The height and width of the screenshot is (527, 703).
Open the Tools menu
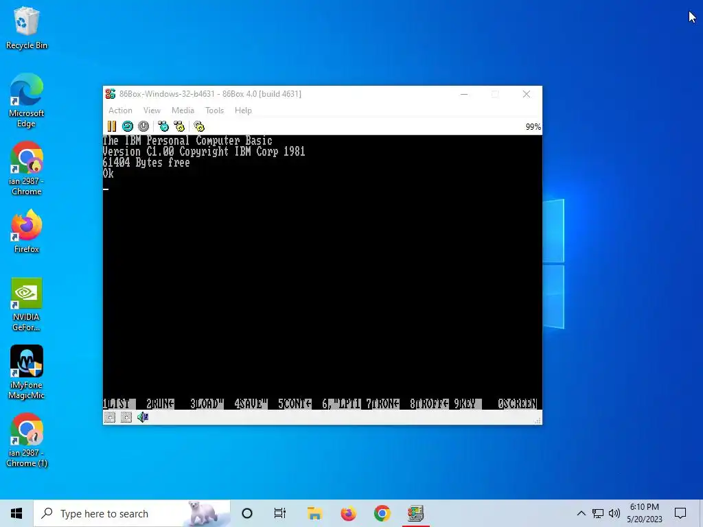[x=214, y=110]
